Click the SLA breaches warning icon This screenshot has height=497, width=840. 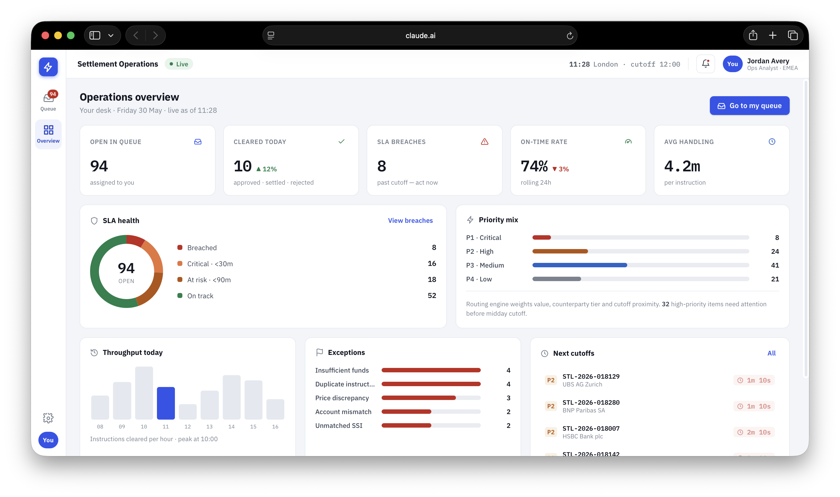coord(484,142)
